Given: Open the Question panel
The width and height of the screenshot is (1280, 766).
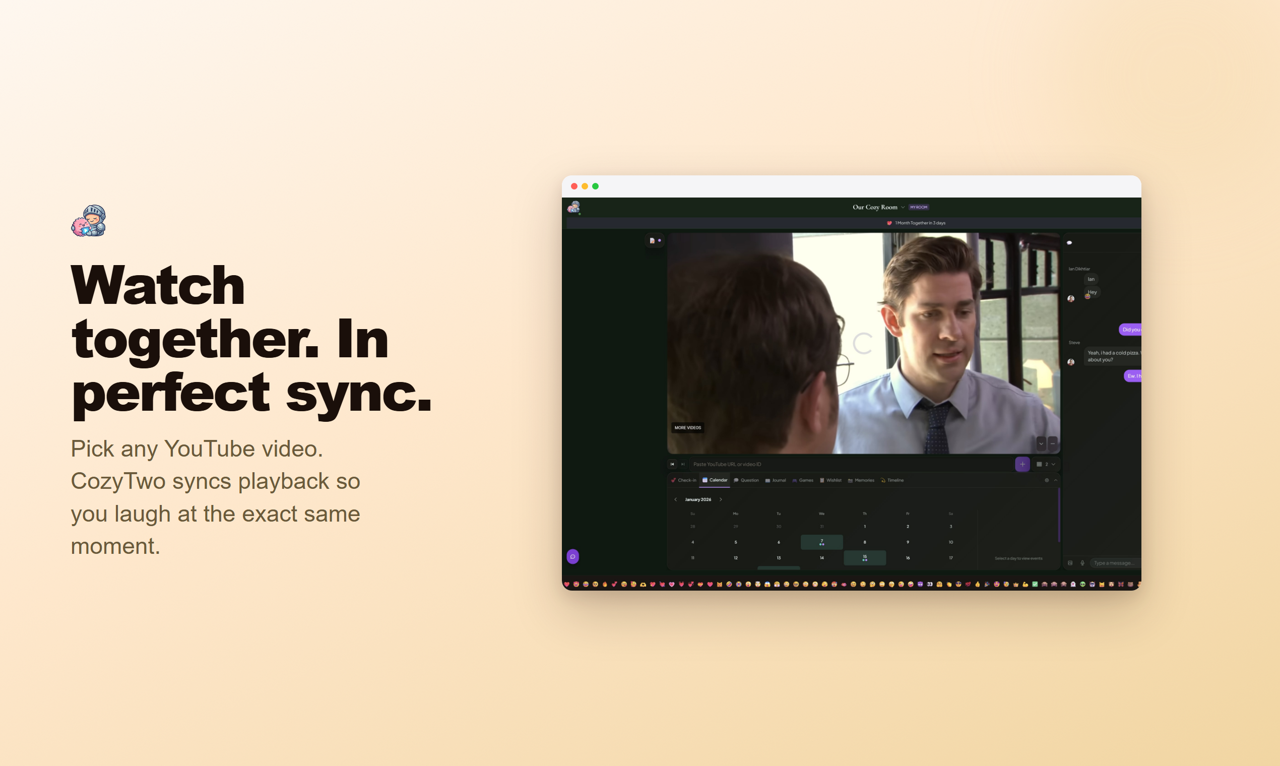Looking at the screenshot, I should click(x=747, y=480).
